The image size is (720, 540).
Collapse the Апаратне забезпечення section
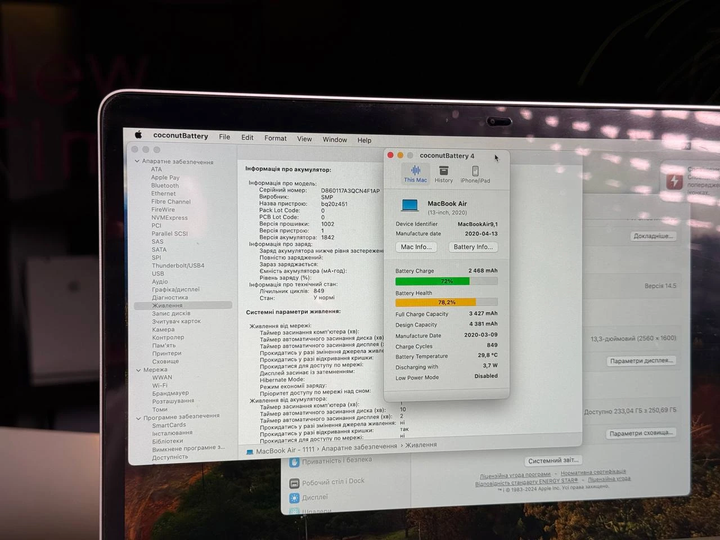pos(137,161)
